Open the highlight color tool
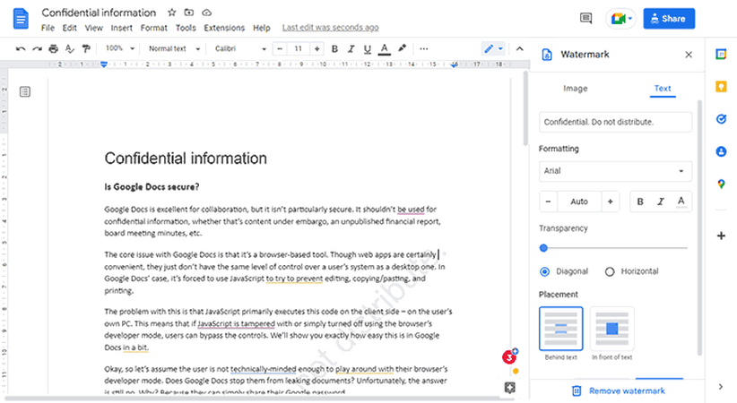Screen dimensions: 737x403 [403, 48]
